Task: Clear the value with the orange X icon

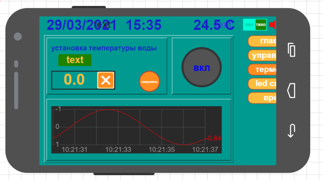Action: 106,80
